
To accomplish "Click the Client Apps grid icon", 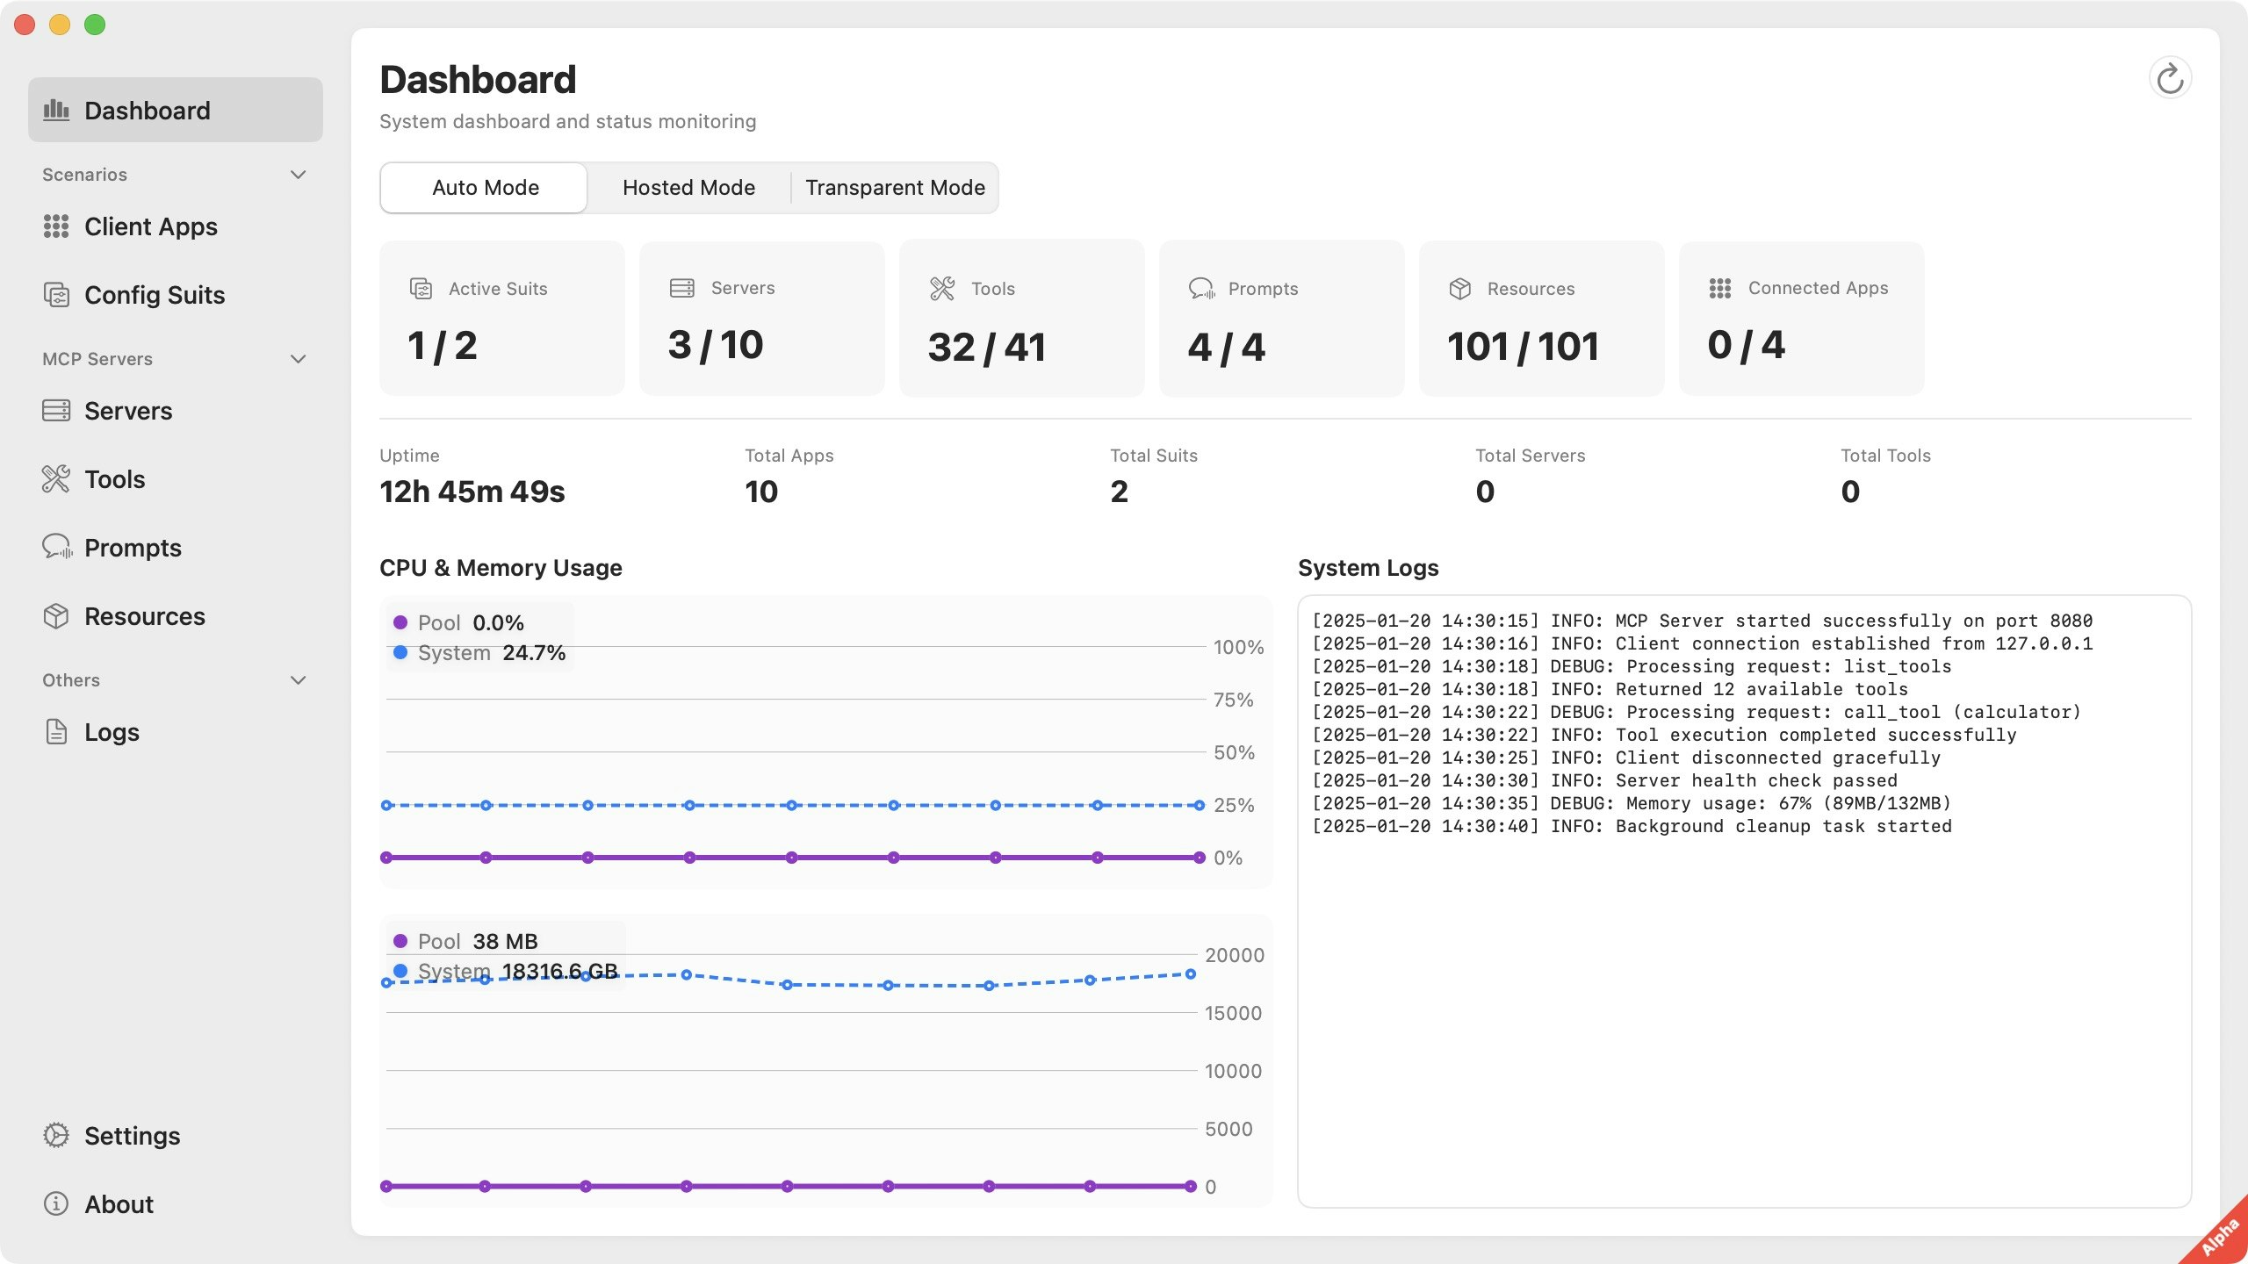I will pyautogui.click(x=56, y=226).
